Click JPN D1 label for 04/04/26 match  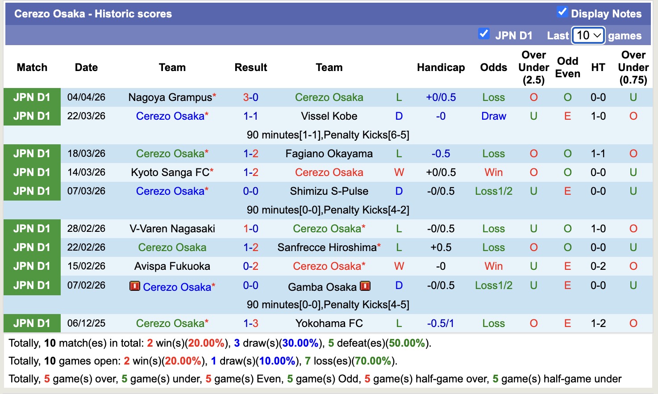tap(32, 97)
